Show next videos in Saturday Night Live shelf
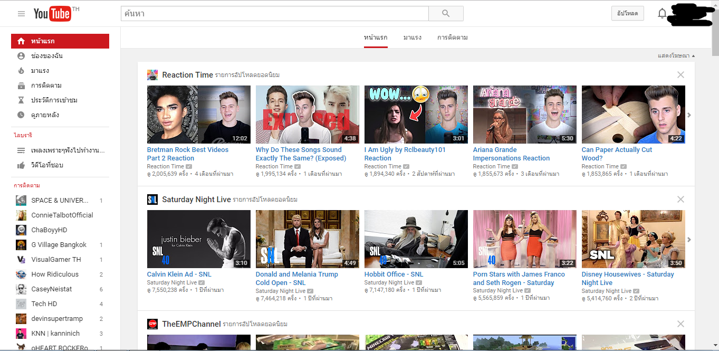 tap(689, 240)
